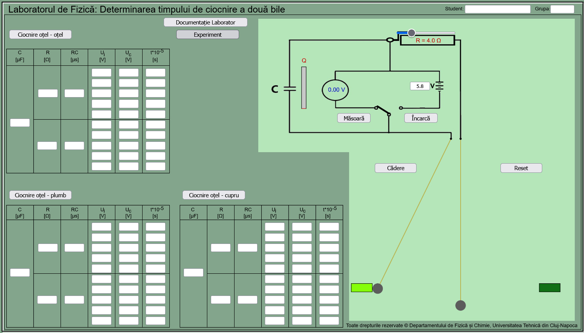Click the battery symbol in the circuit
Screen dimensions: 584x333
pos(440,86)
